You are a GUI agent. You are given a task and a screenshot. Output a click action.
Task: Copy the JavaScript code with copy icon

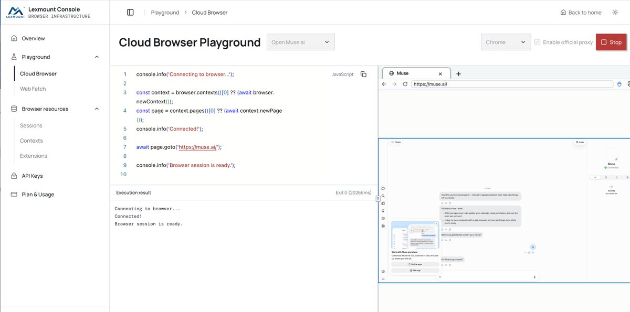[363, 74]
